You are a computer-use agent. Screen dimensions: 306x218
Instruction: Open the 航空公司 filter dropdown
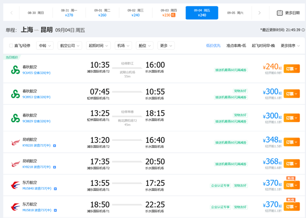[x=70, y=46]
